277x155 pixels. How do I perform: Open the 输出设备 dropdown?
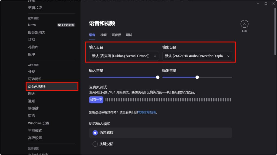pyautogui.click(x=197, y=56)
